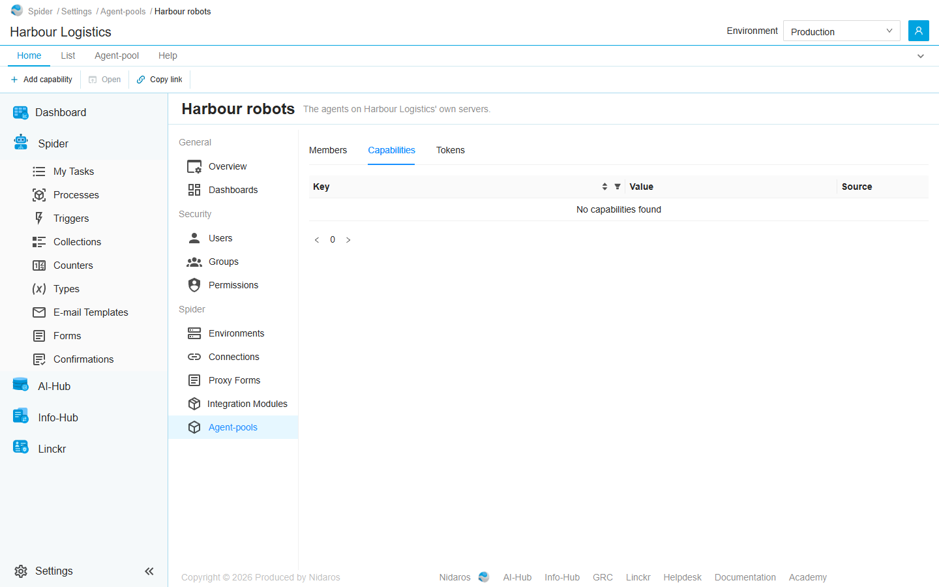Viewport: 939px width, 587px height.
Task: Click the Collections icon
Action: [39, 242]
